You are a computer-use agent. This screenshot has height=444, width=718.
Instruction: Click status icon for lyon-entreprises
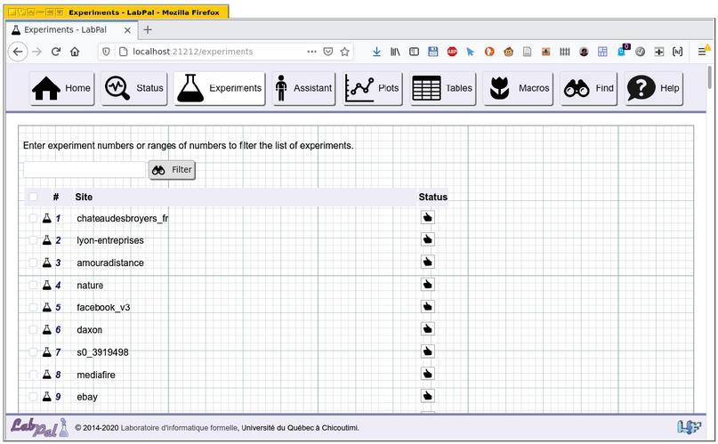point(428,239)
